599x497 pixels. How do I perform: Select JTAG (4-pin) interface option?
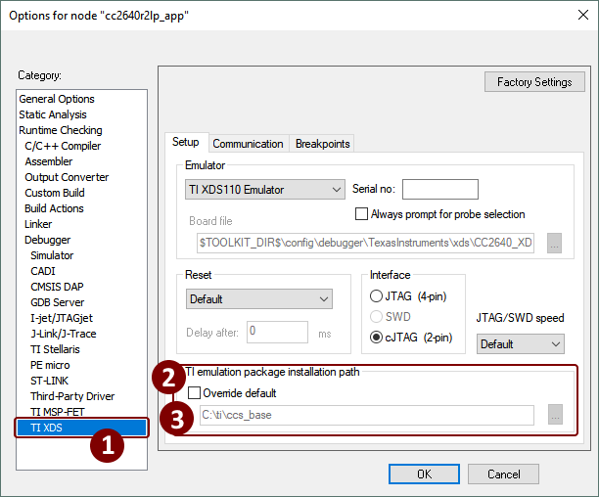378,296
